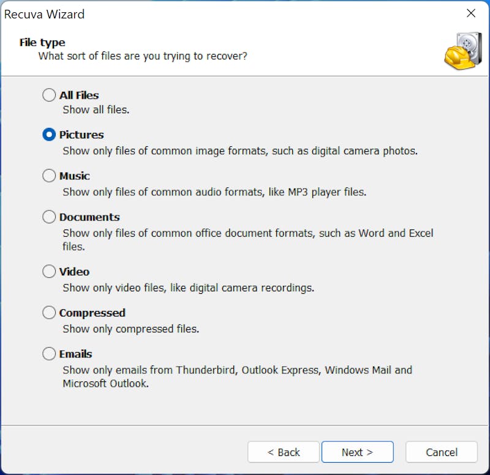Click the Documents option label
The height and width of the screenshot is (475, 490).
point(89,217)
